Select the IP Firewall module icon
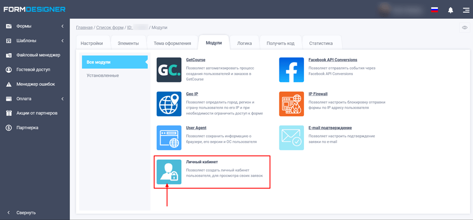473x220 pixels. 291,104
